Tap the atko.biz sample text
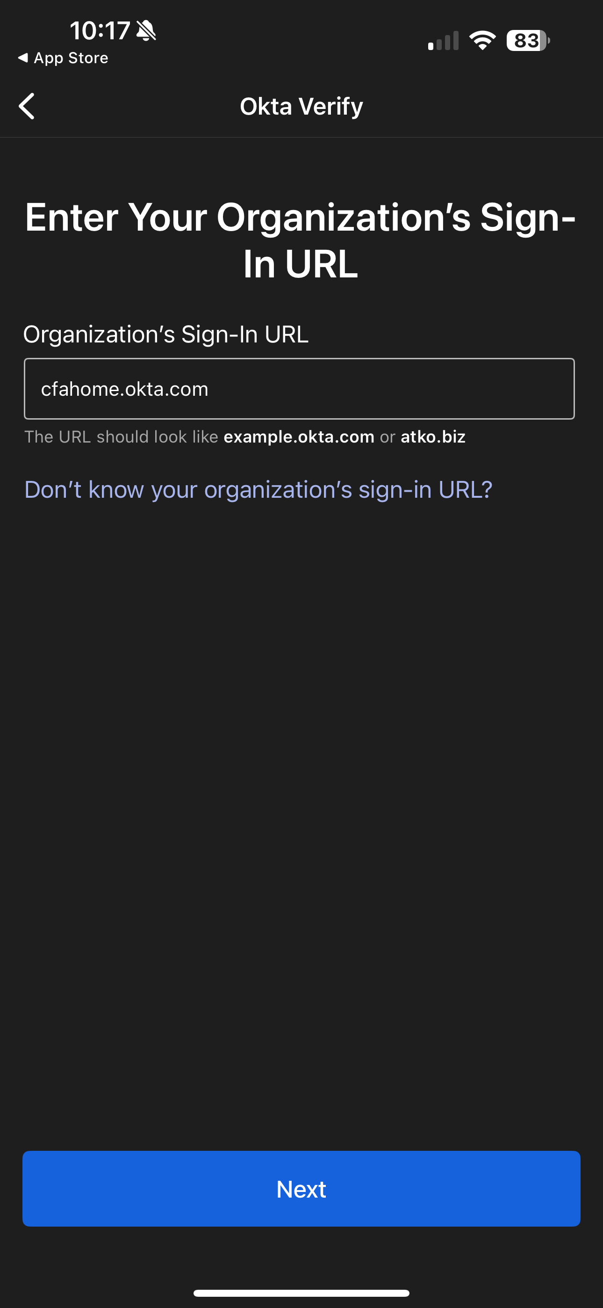This screenshot has width=603, height=1308. click(433, 436)
